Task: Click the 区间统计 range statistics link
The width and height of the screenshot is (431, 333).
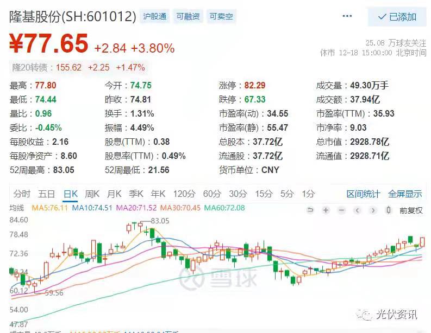Action: click(x=364, y=194)
